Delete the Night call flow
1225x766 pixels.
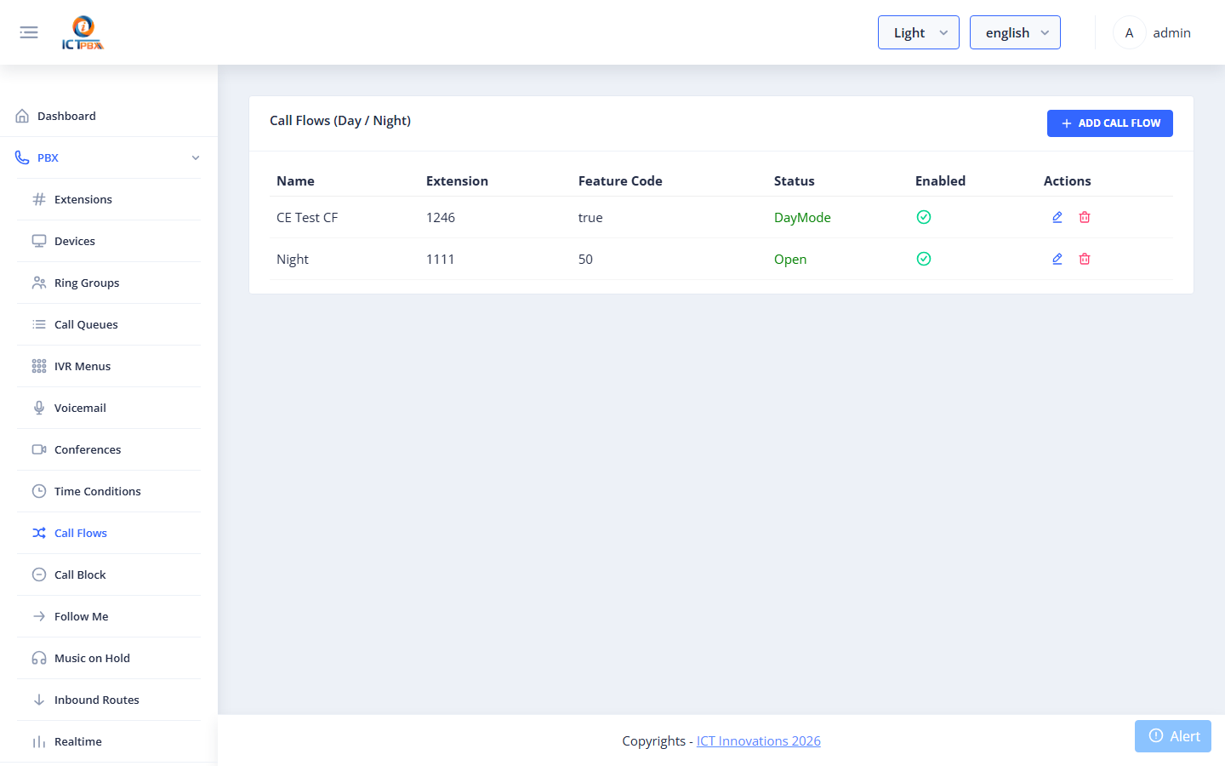click(x=1085, y=259)
